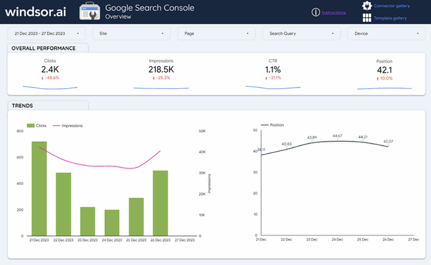
Task: Click the 24 Dec 2023 clicks bar
Action: (112, 222)
